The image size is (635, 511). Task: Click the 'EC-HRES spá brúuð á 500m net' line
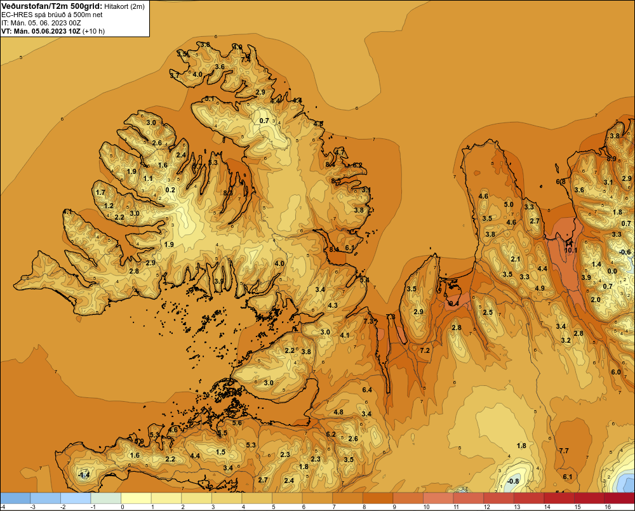pyautogui.click(x=52, y=15)
